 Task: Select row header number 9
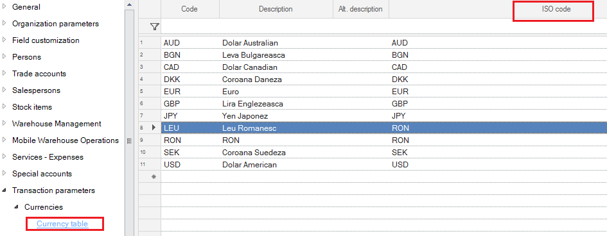150,140
